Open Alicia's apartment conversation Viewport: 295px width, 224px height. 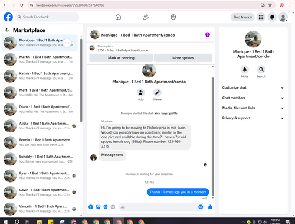click(40, 126)
